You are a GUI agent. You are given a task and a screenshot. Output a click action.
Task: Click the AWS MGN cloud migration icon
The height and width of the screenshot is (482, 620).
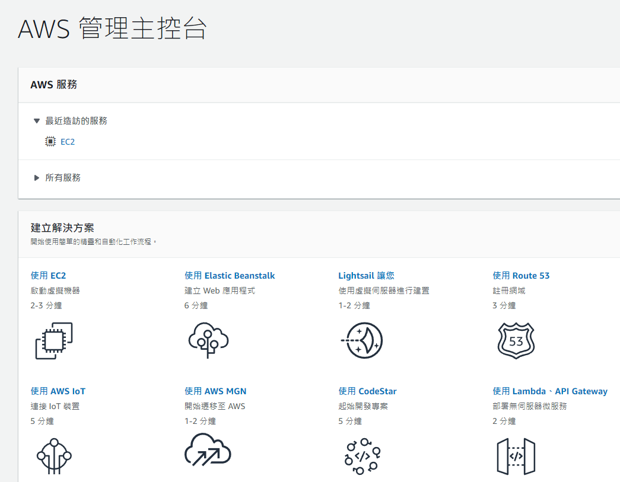208,451
